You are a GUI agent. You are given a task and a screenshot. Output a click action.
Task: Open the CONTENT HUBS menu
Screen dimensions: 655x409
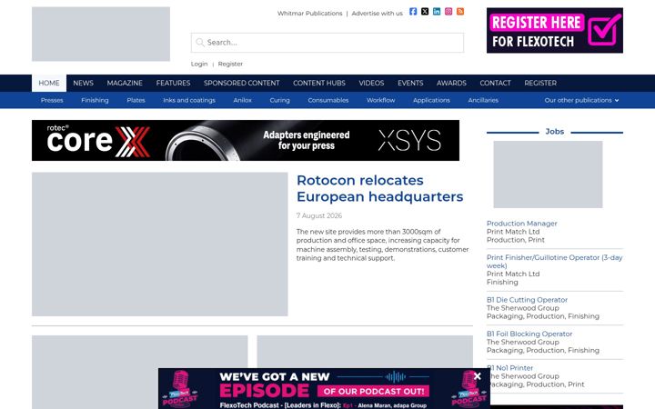point(319,83)
